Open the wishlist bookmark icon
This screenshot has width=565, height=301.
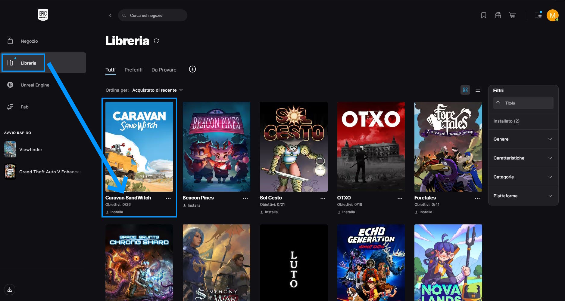coord(484,15)
